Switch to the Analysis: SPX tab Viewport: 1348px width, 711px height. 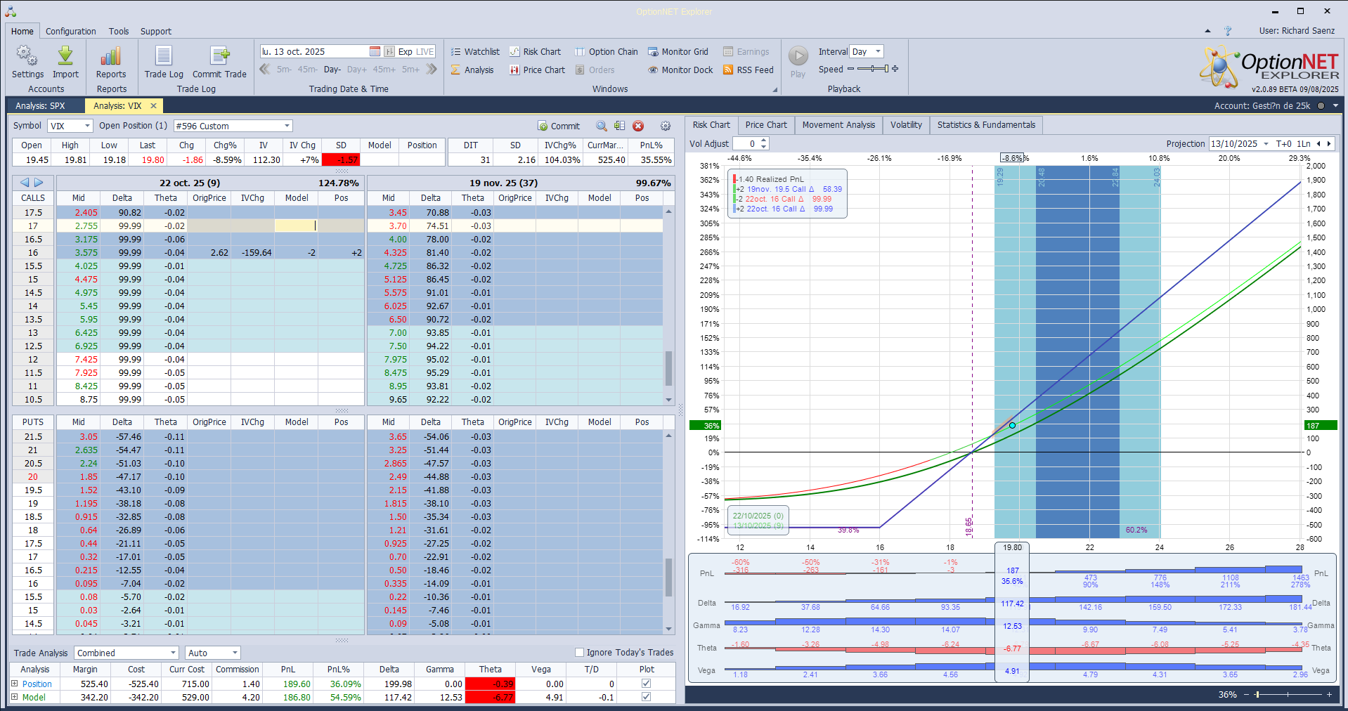[40, 105]
